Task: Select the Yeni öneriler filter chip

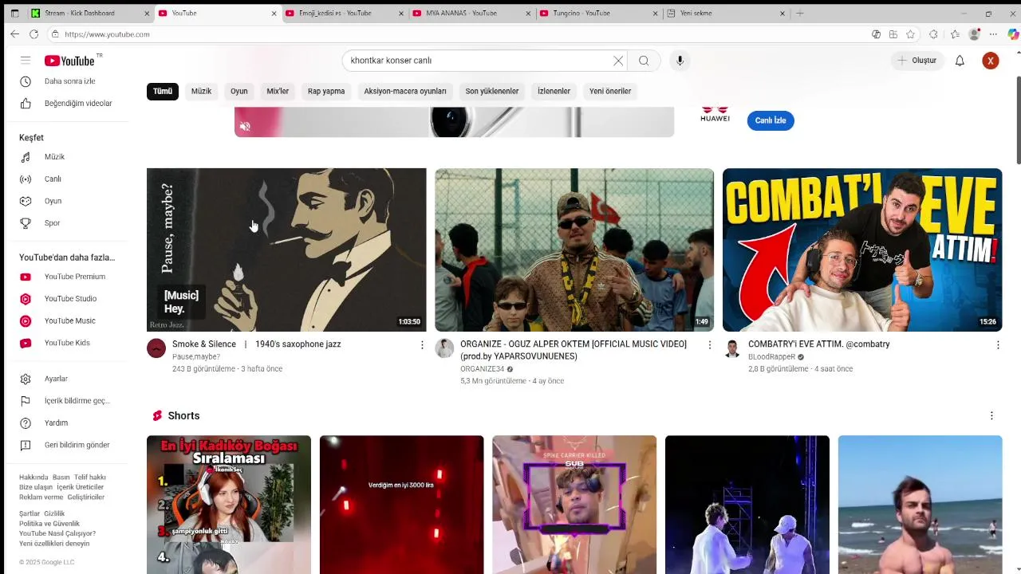Action: 610,91
